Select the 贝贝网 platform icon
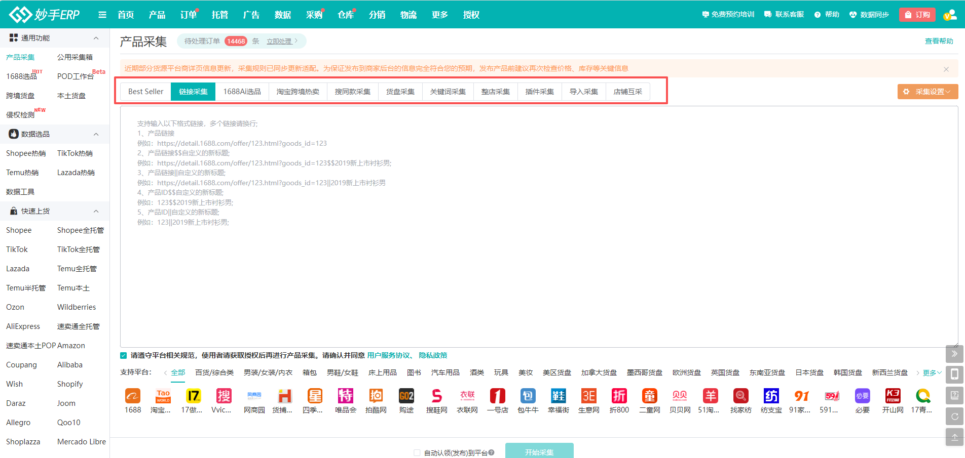 coord(680,395)
